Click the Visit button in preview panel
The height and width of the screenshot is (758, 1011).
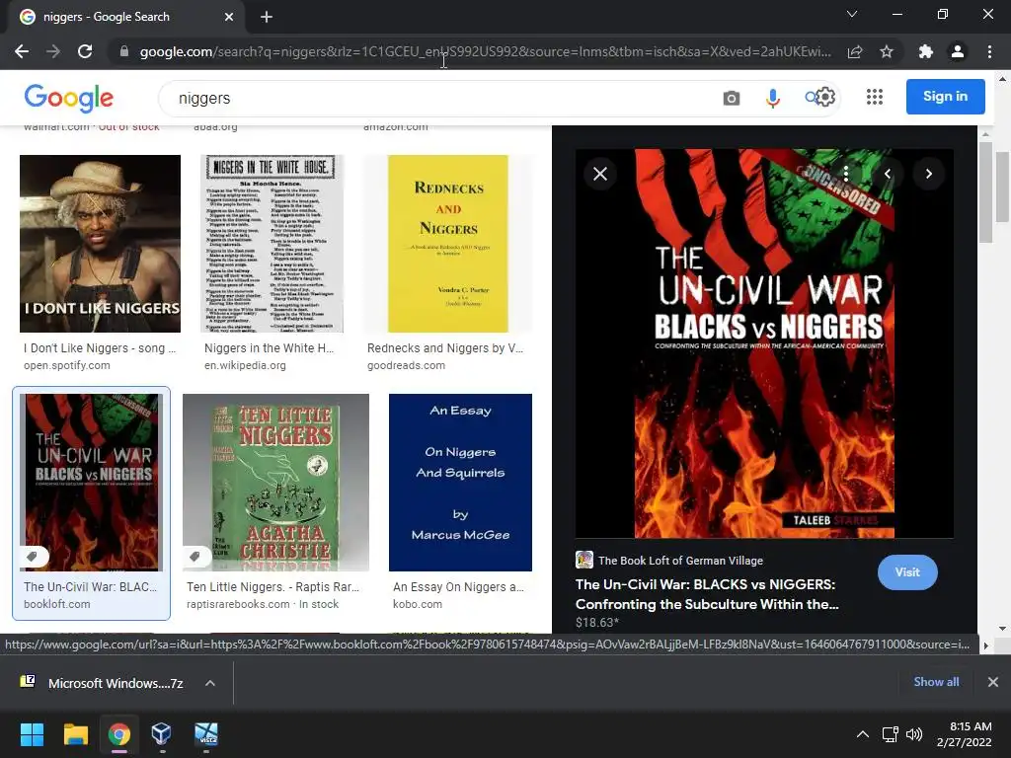[907, 572]
